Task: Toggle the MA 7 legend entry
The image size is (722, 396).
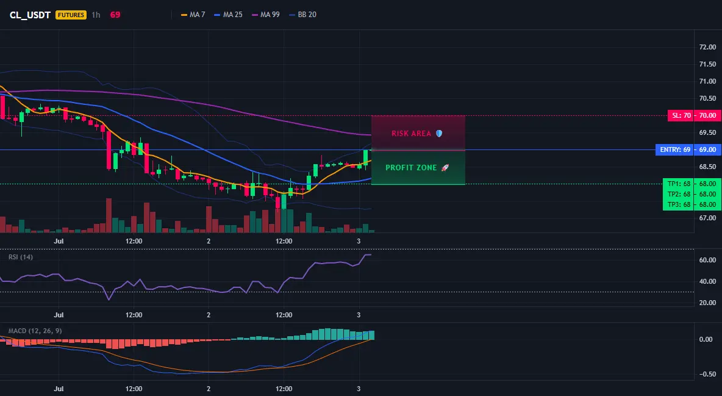Action: pos(193,15)
